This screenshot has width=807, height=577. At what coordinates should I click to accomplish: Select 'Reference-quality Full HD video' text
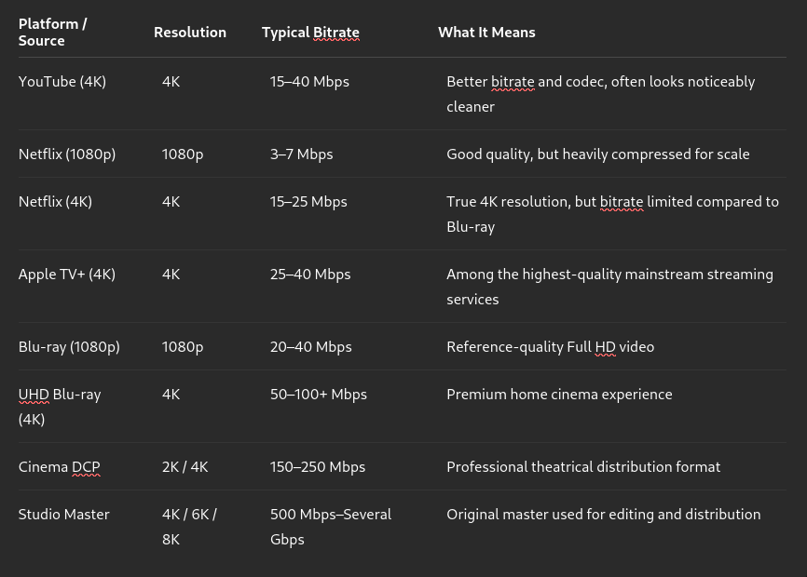click(x=550, y=347)
